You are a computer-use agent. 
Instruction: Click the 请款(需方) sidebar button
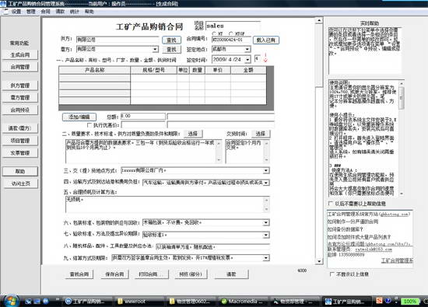point(20,128)
